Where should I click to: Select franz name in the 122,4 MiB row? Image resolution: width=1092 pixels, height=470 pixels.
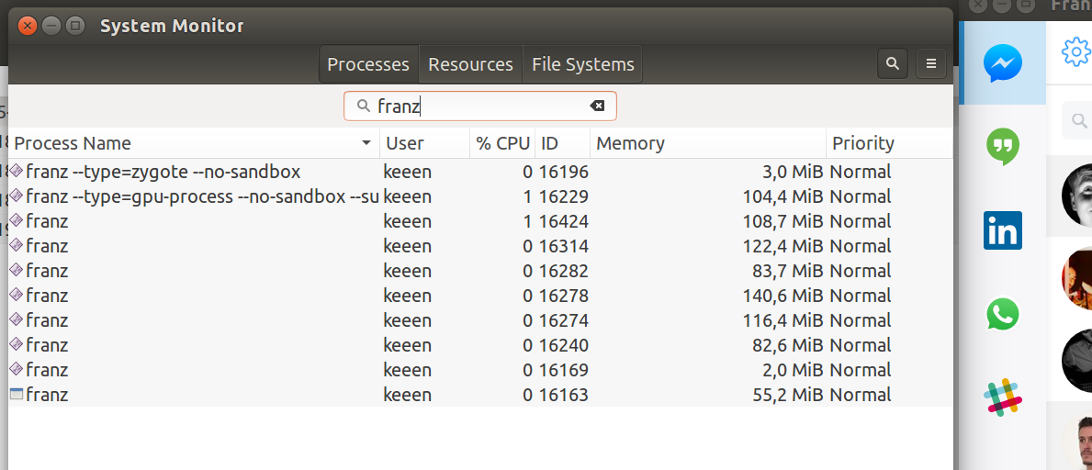[47, 246]
